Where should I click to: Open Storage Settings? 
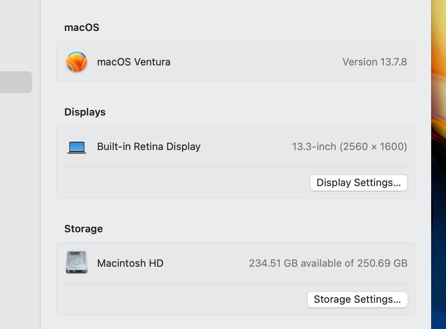point(357,300)
